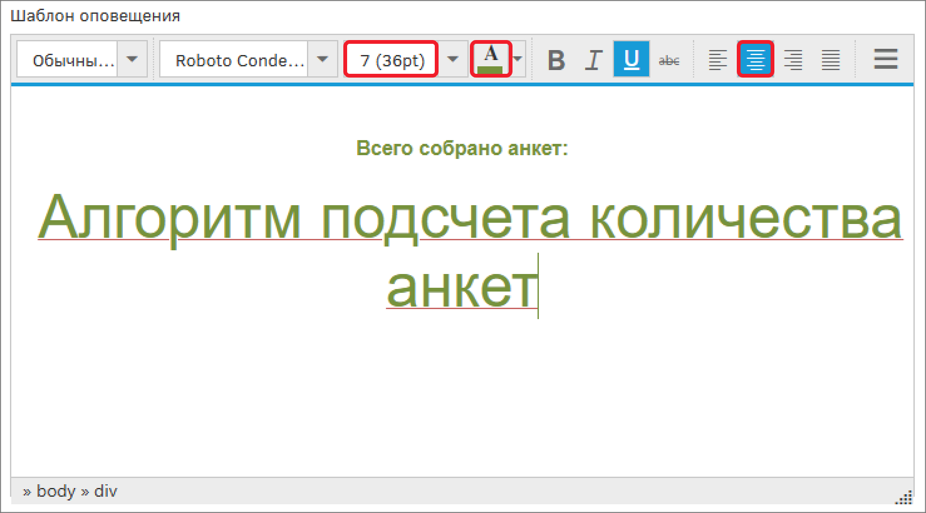Image resolution: width=926 pixels, height=513 pixels.
Task: Apply strikethrough to the selected text
Action: (x=668, y=59)
